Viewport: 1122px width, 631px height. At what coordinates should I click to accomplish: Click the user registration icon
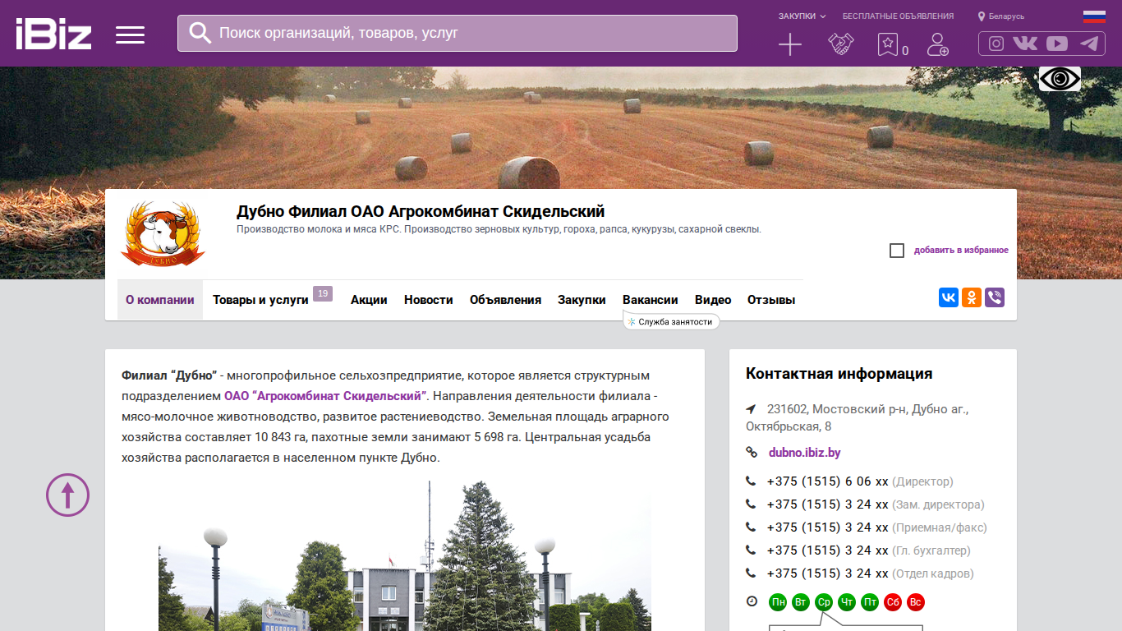pyautogui.click(x=937, y=44)
